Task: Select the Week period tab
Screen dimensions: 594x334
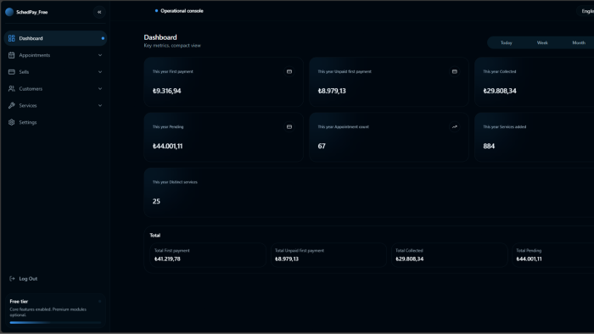Action: tap(542, 42)
